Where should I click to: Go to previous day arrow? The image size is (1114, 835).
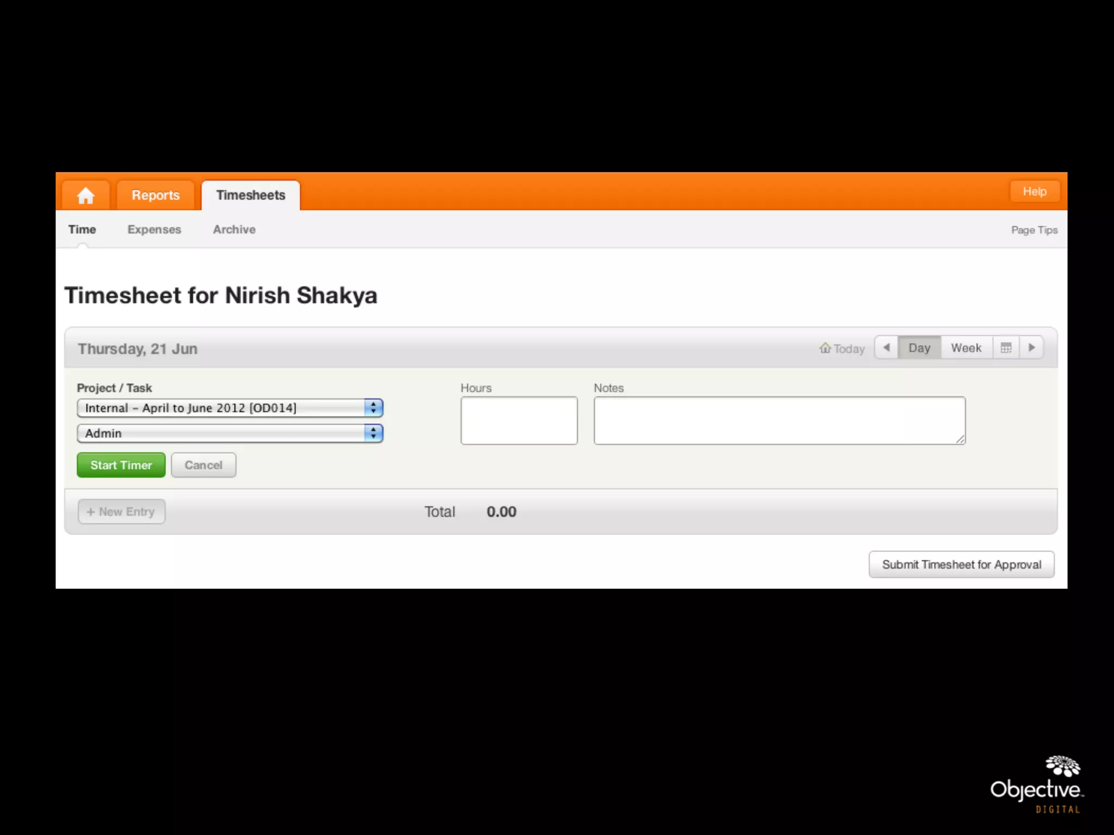[x=887, y=347]
